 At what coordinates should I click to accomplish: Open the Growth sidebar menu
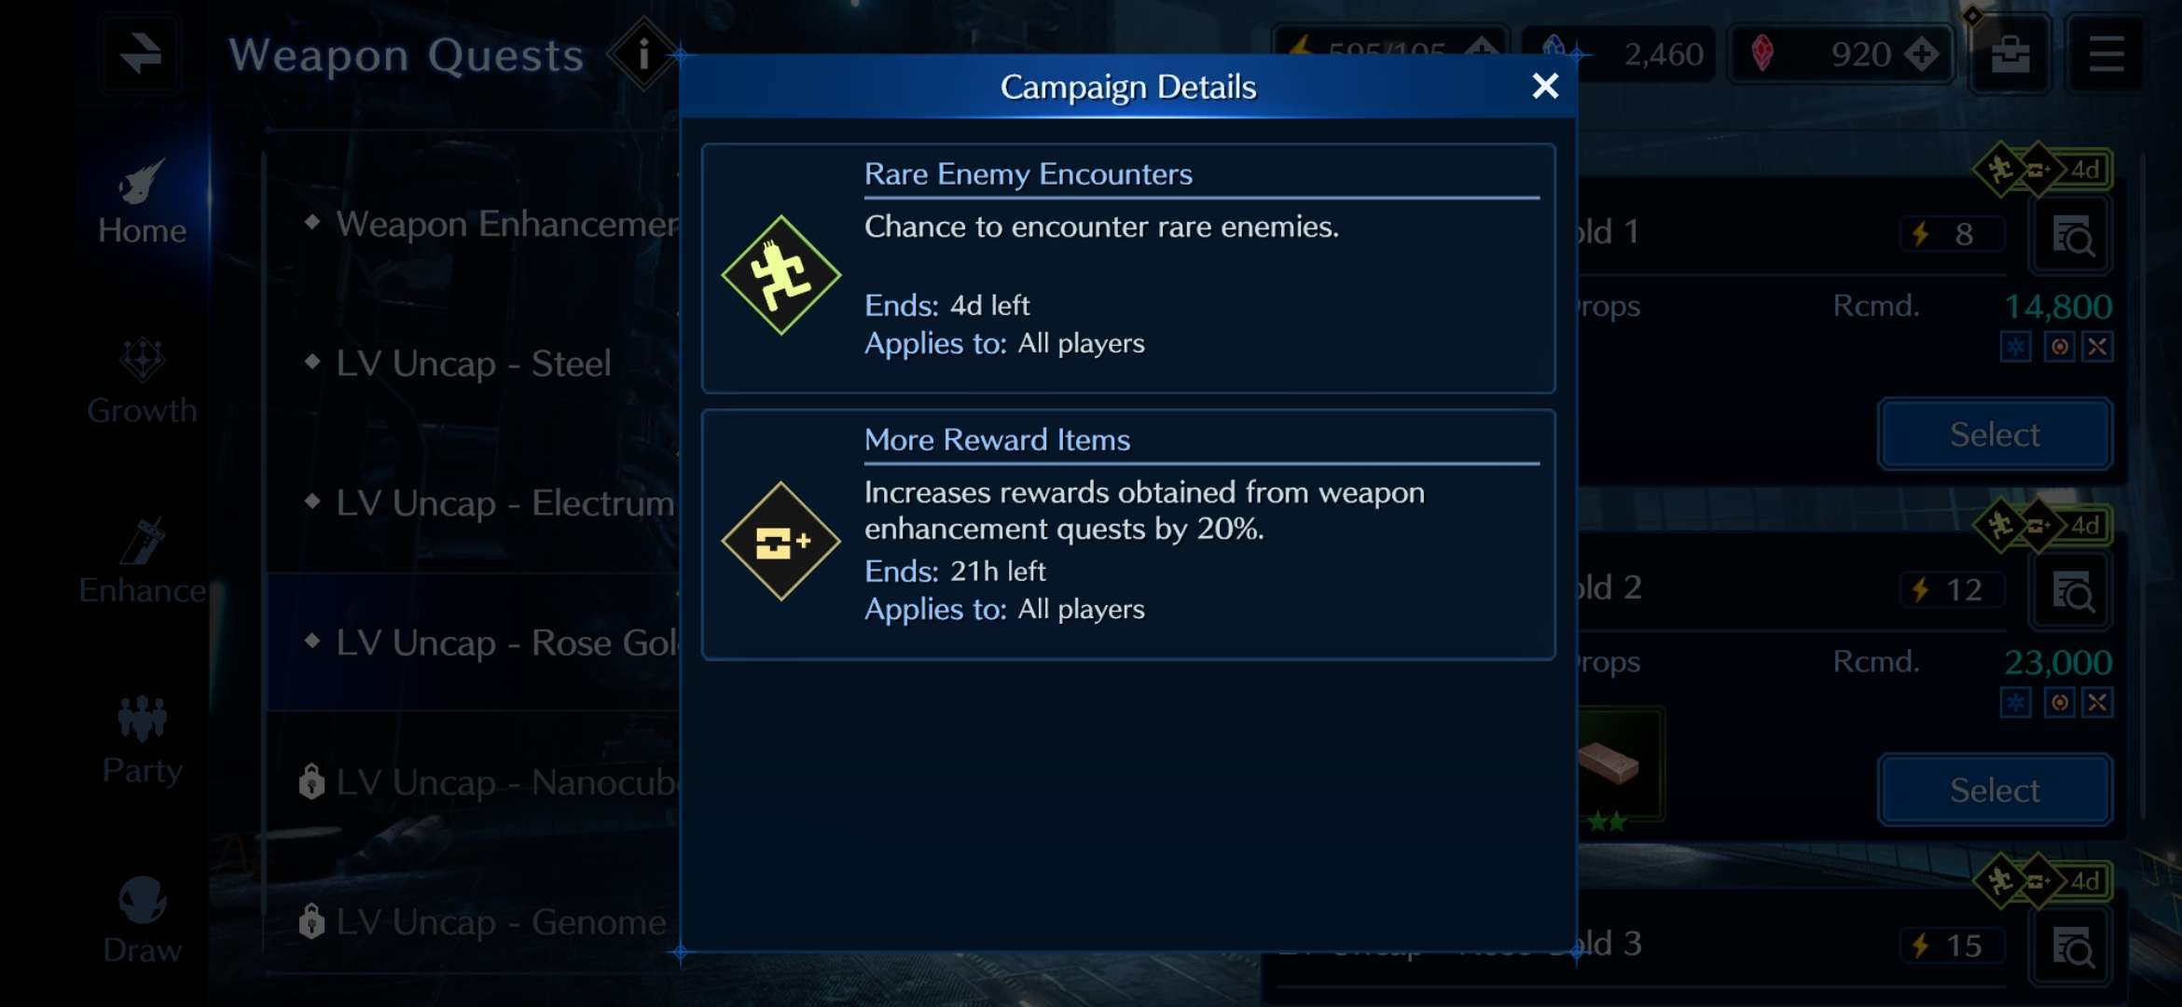click(142, 382)
